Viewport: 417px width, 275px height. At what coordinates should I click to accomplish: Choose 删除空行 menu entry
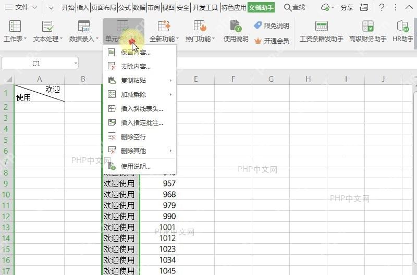140,136
